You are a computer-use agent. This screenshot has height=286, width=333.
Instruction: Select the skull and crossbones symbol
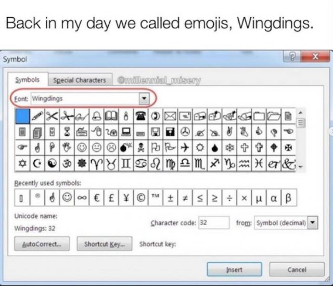pos(141,148)
